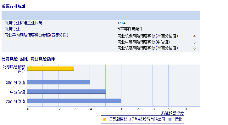228x125 pixels.
Task: Click x-axis tick label 10
Action: pyautogui.click(x=186, y=109)
